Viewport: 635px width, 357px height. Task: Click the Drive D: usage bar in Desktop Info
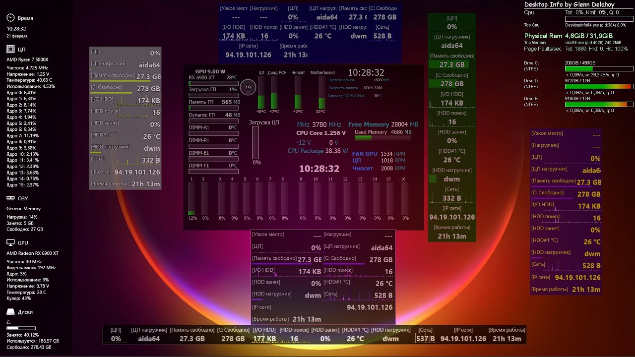pyautogui.click(x=599, y=87)
